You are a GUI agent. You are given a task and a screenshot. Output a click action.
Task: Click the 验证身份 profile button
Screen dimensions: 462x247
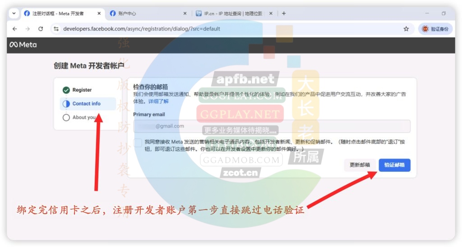pos(435,29)
